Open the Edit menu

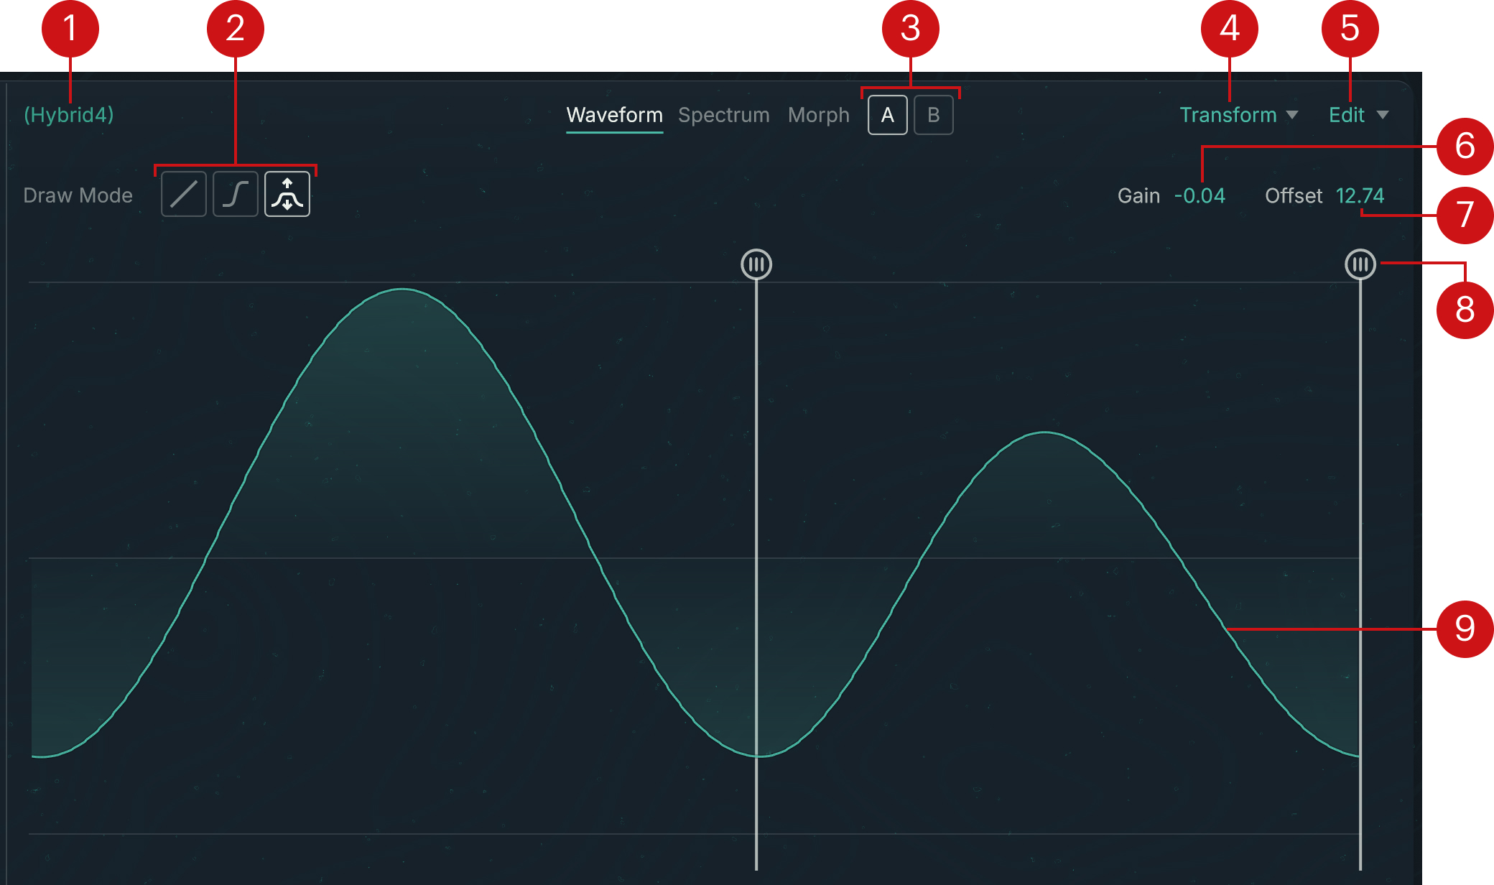1347,115
